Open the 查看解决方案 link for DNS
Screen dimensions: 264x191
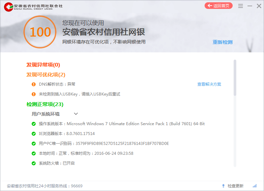point(209,84)
